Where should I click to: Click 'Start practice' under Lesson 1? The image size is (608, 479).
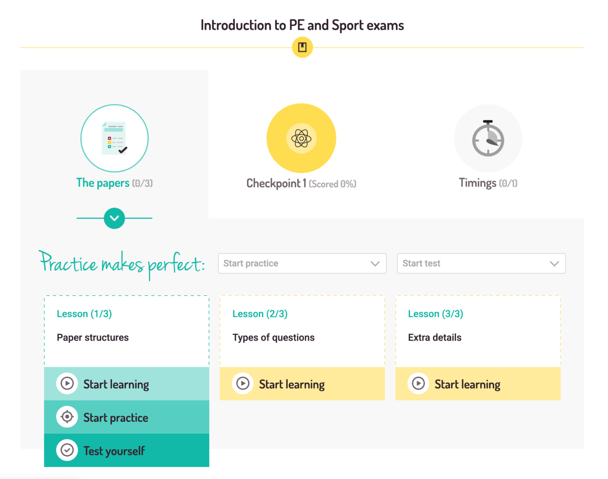click(116, 417)
